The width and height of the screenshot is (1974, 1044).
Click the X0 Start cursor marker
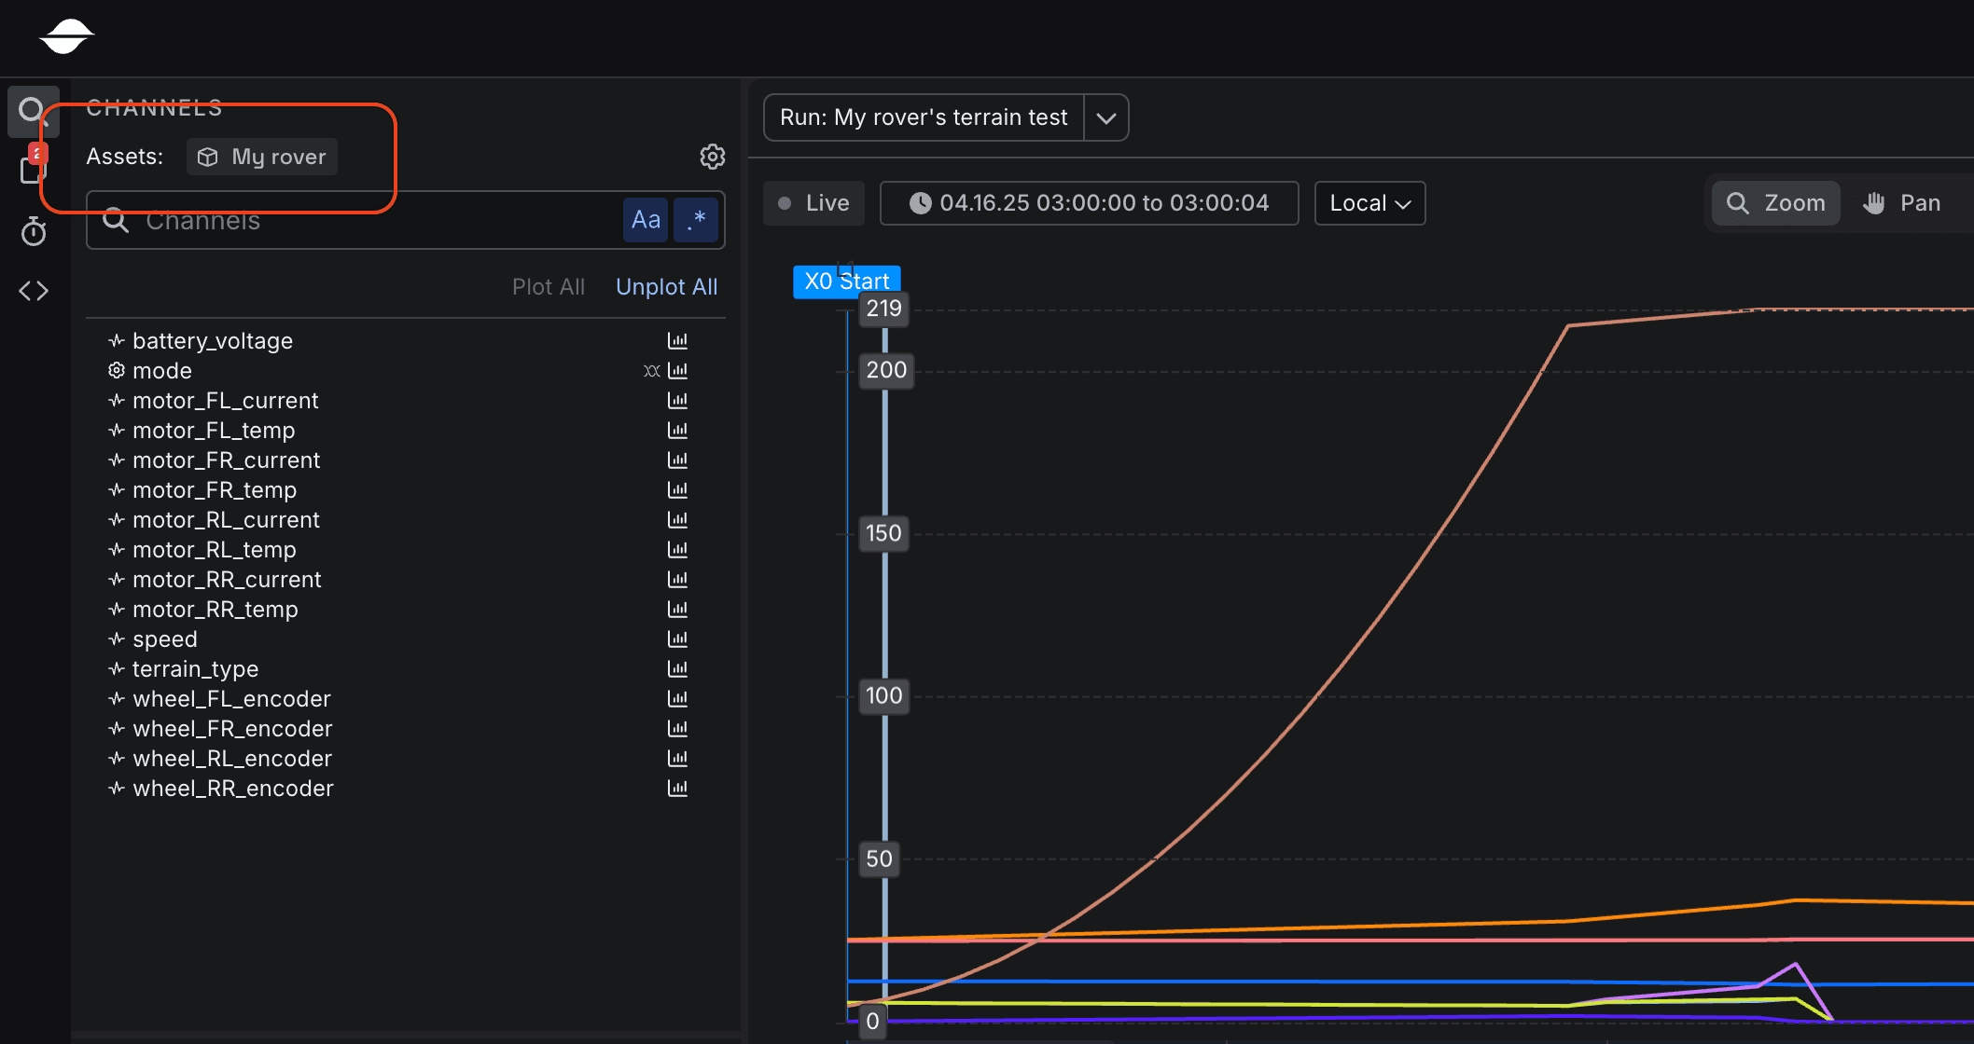(x=847, y=282)
